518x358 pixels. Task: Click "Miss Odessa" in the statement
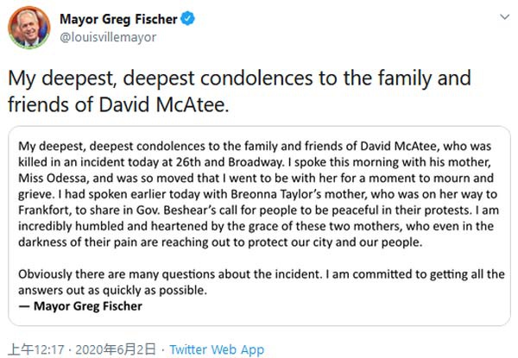[x=53, y=179]
